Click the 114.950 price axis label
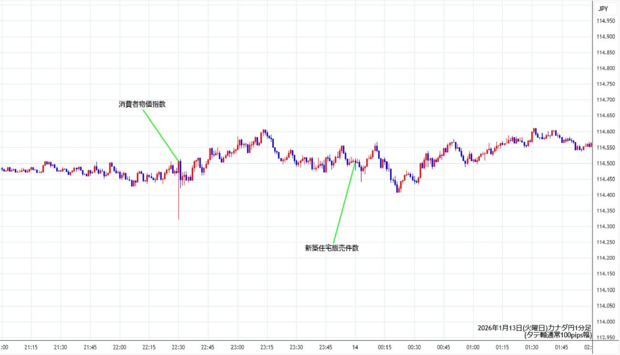Screen dimensions: 620x355 tap(606, 21)
